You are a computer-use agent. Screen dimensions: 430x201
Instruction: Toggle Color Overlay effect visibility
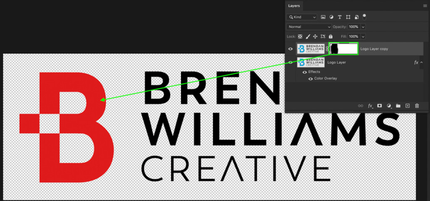(x=310, y=78)
